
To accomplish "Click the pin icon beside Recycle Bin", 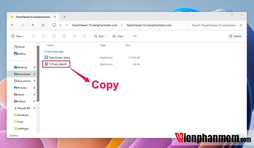I will (34, 108).
